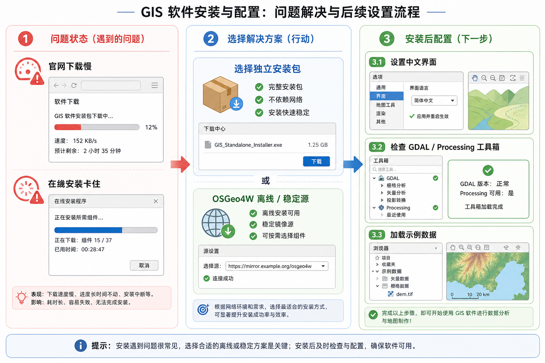Click the square extent icon in 3.3 map toolbar
This screenshot has height=363, width=545.
point(486,247)
